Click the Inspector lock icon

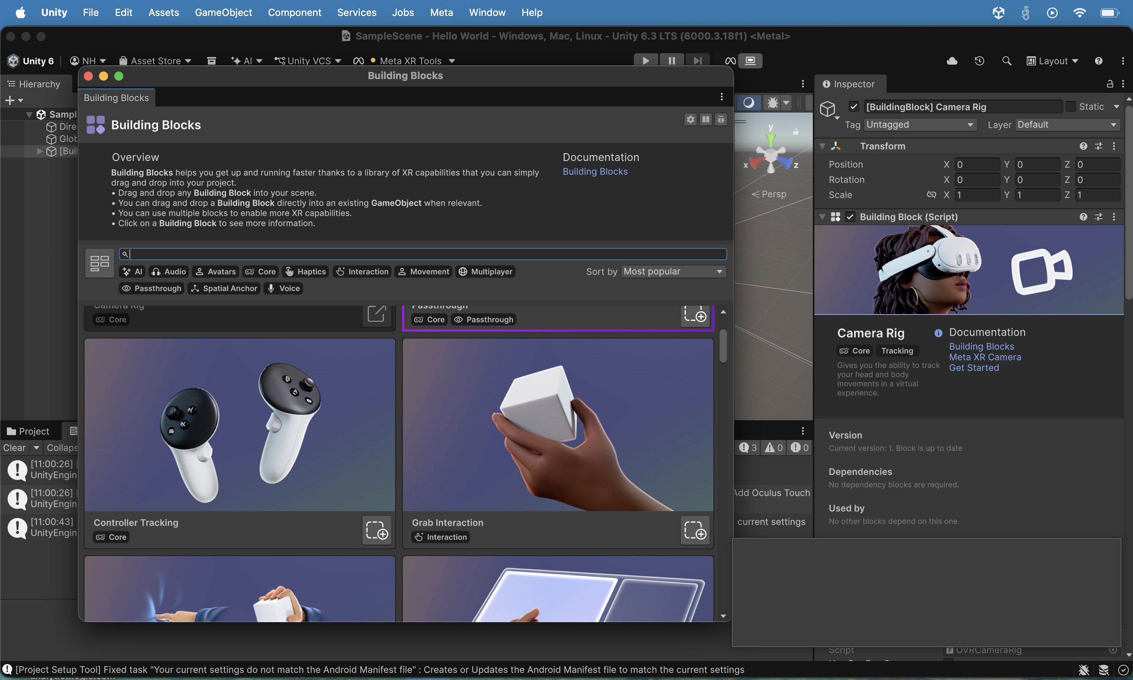pos(1110,84)
